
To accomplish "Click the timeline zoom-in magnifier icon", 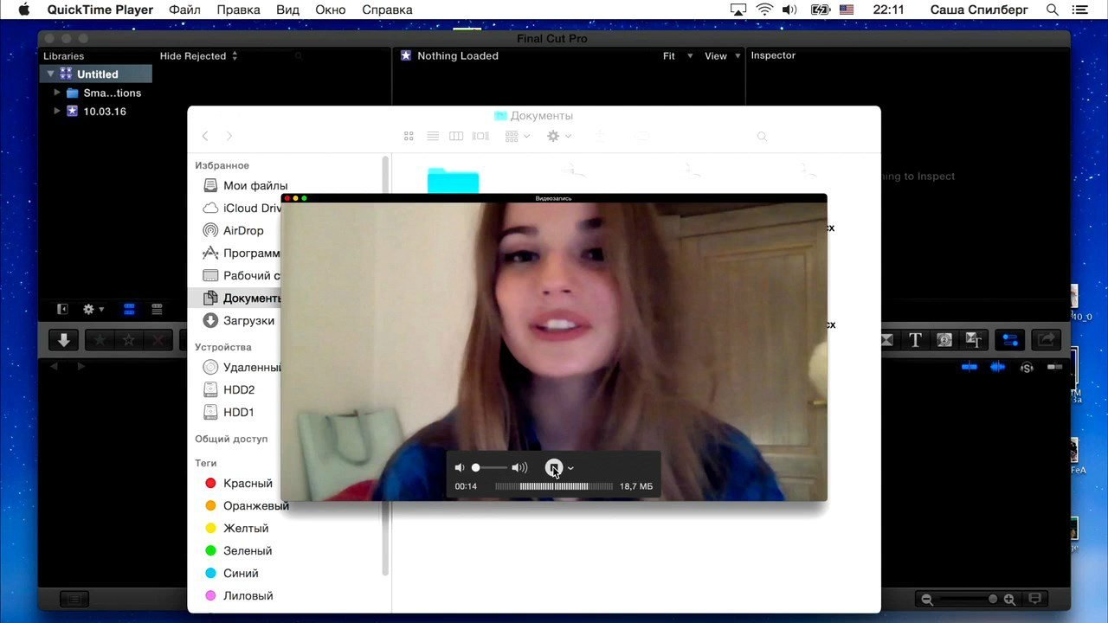I will click(1008, 599).
